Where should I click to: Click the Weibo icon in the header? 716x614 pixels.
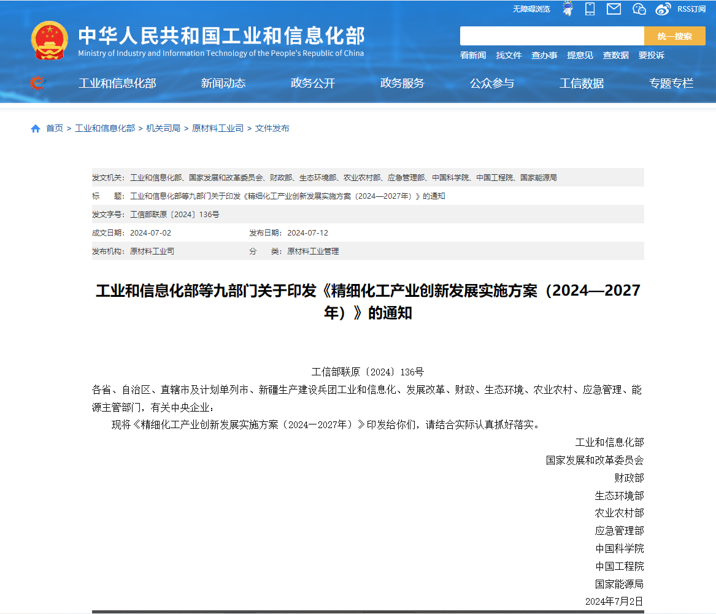[x=662, y=9]
